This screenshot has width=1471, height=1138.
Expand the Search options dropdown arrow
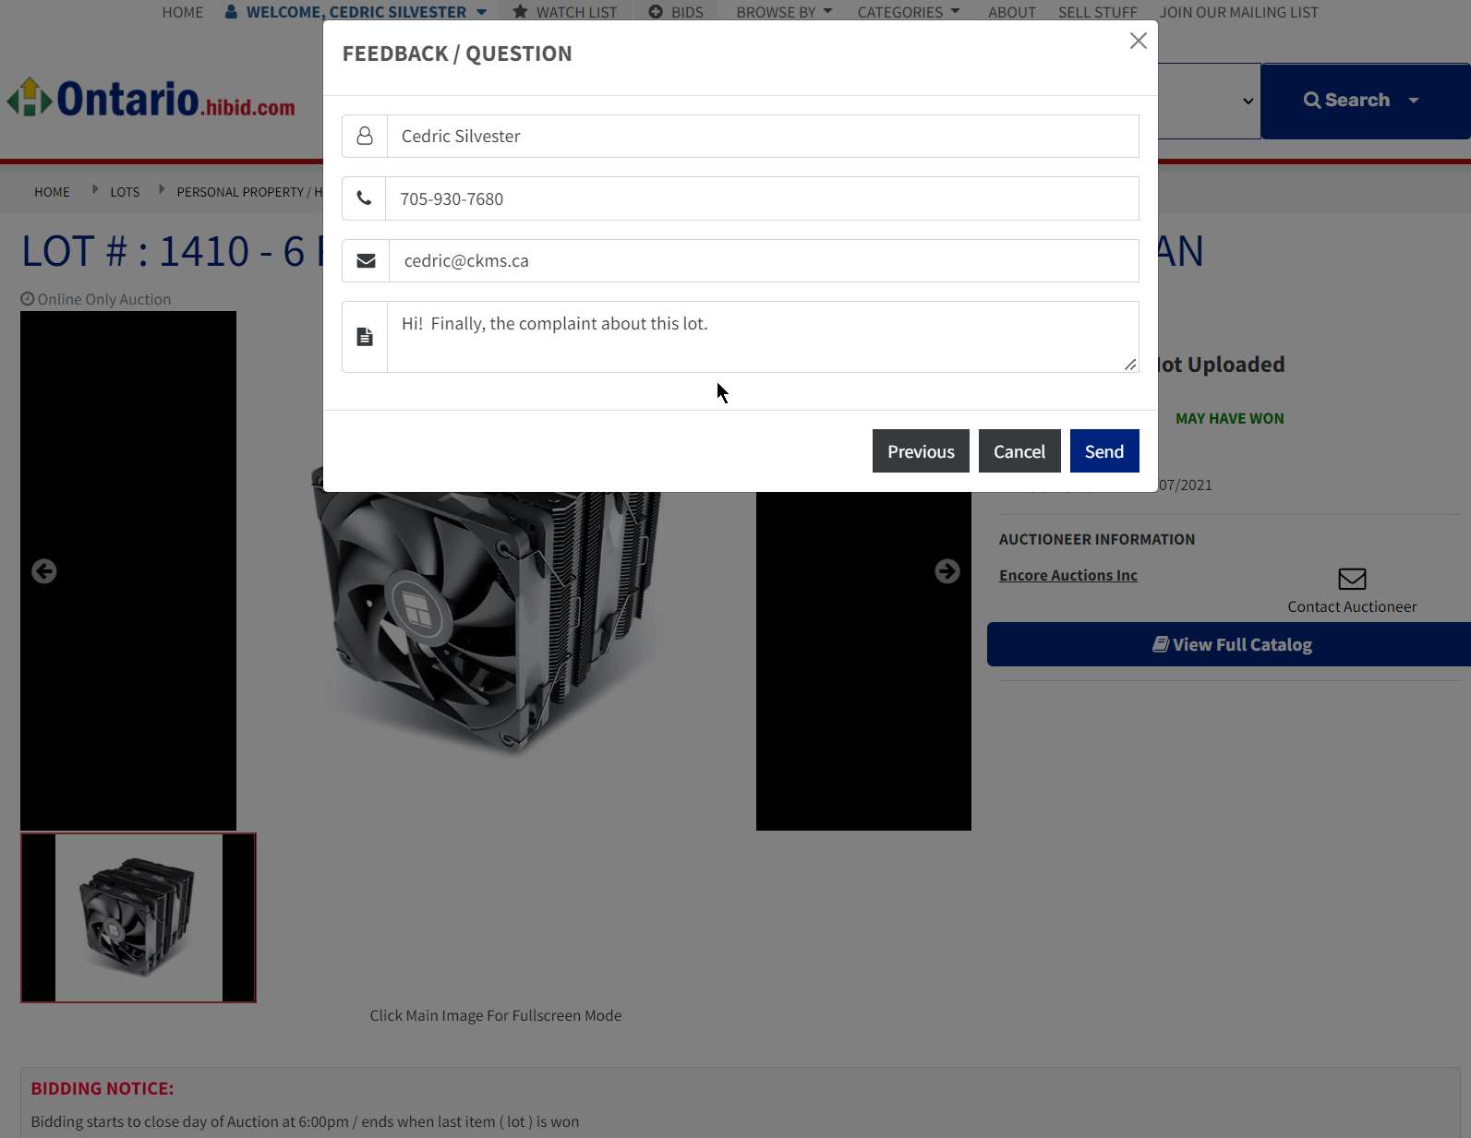(1413, 101)
